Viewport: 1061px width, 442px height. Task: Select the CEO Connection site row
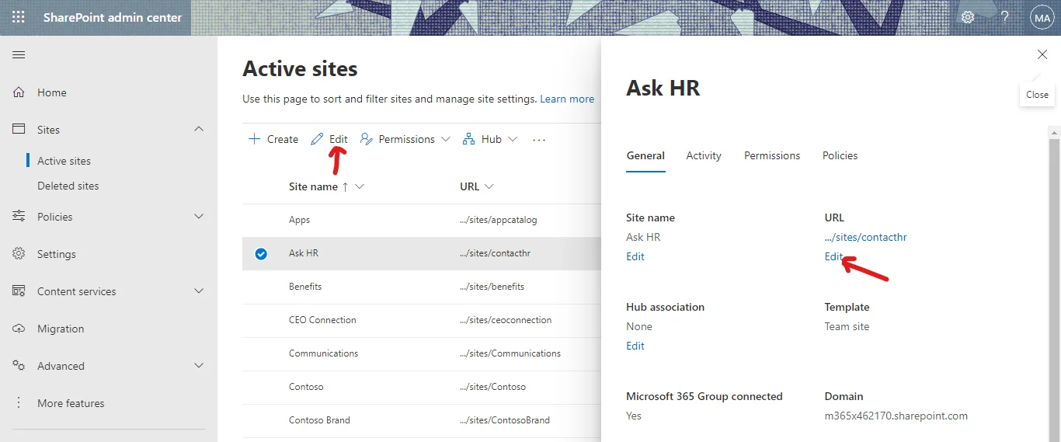coord(422,320)
